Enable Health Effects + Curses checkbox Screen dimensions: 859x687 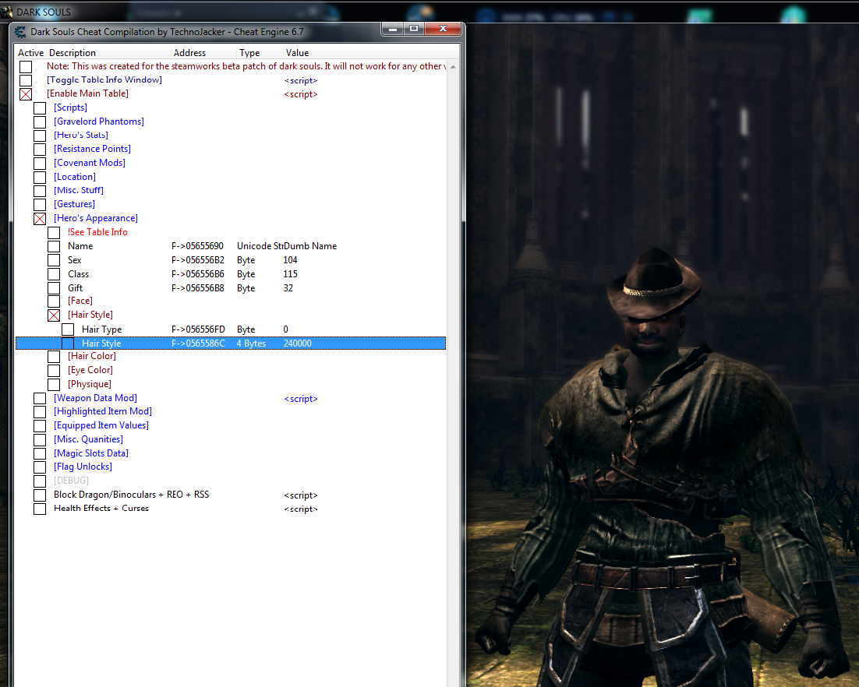tap(40, 509)
